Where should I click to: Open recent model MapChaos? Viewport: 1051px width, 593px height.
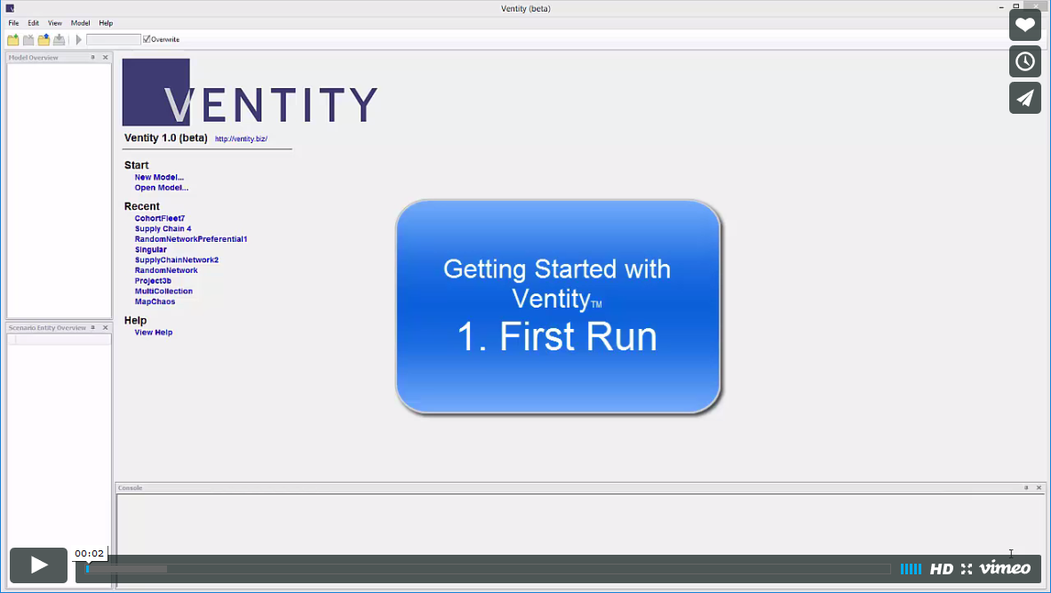155,302
